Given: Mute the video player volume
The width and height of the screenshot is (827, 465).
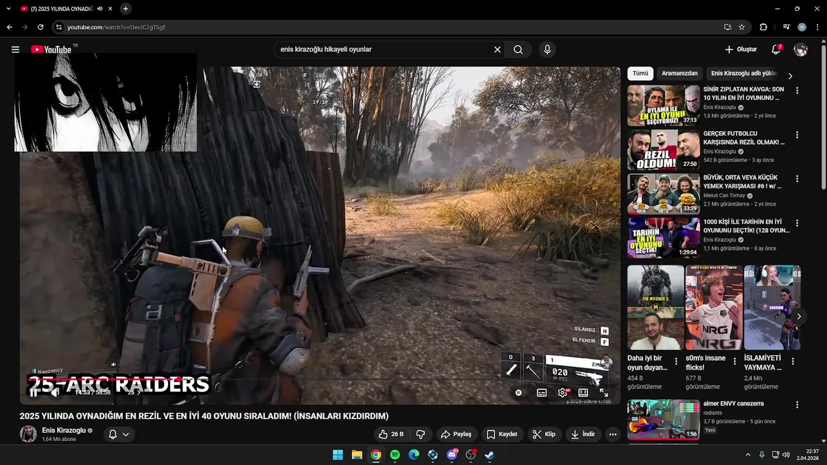Looking at the screenshot, I should (56, 392).
